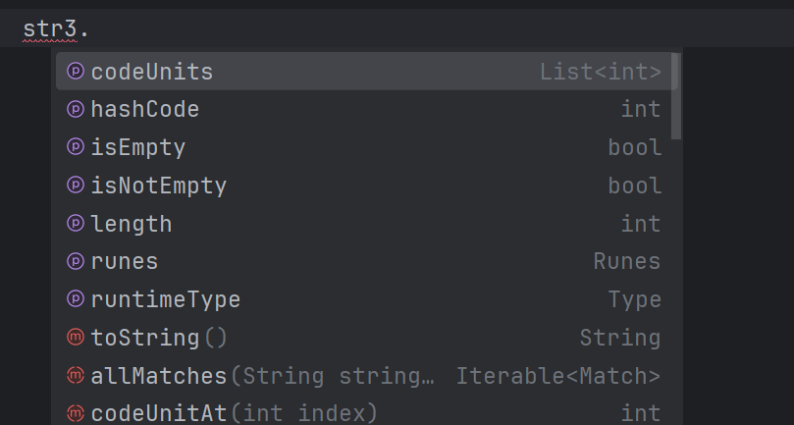794x425 pixels.
Task: Select the codeUnits completion suggestion
Action: tap(152, 72)
